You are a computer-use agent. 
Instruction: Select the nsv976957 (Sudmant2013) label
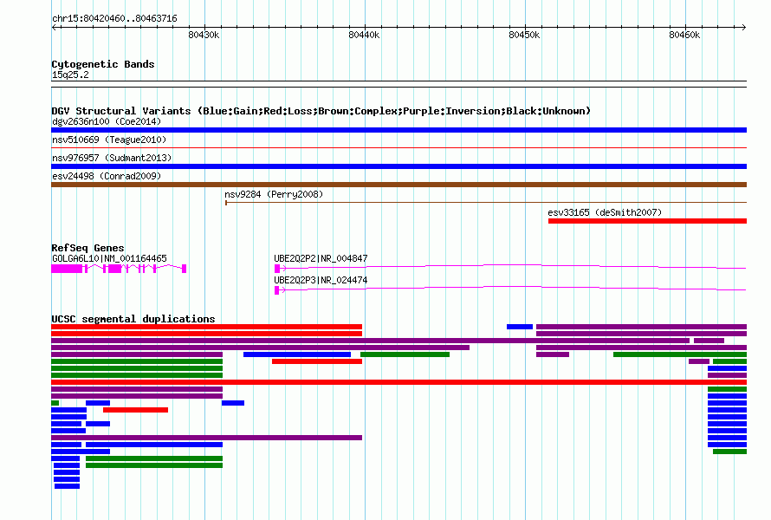tap(112, 158)
